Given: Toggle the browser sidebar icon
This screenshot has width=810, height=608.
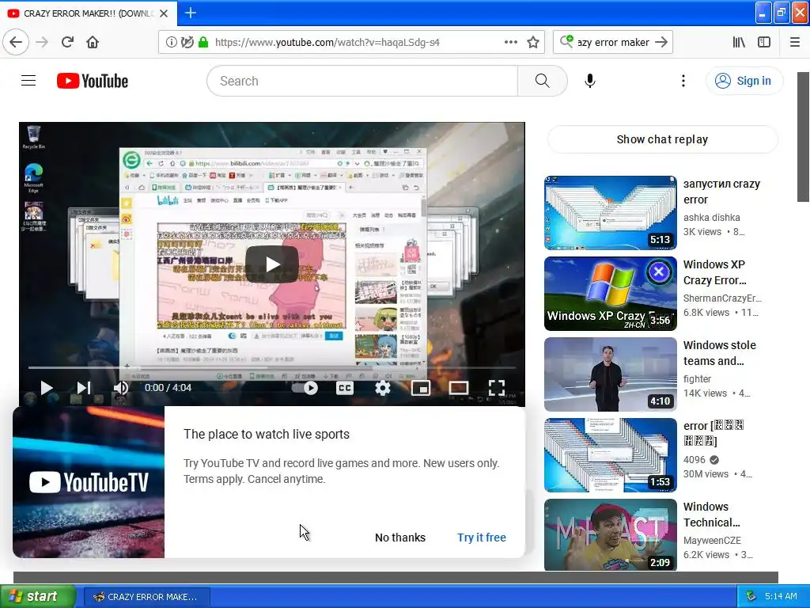Looking at the screenshot, I should click(x=764, y=42).
